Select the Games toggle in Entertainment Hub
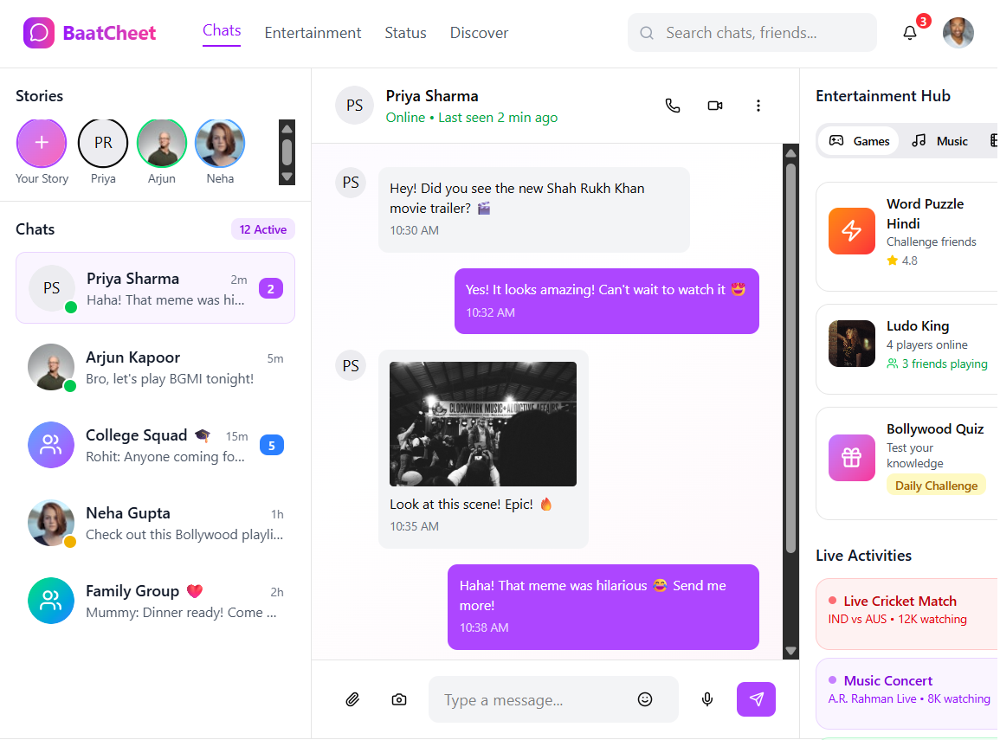 pos(860,141)
